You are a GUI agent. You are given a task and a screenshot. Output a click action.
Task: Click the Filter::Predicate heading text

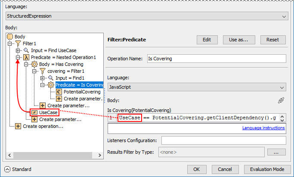127,40
